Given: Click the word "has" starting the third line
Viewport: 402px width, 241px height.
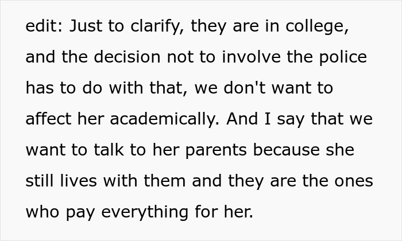Looking at the screenshot, I should coord(40,88).
